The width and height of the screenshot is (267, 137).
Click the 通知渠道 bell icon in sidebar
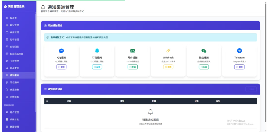7,76
